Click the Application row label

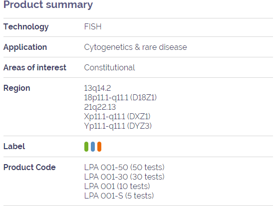[25, 47]
